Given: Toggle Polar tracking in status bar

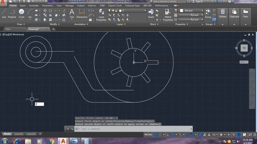Looking at the screenshot, I should 172,135.
